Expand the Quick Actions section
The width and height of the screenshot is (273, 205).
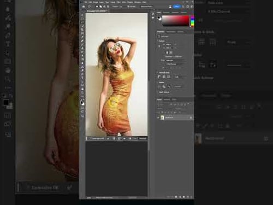[x=158, y=92]
